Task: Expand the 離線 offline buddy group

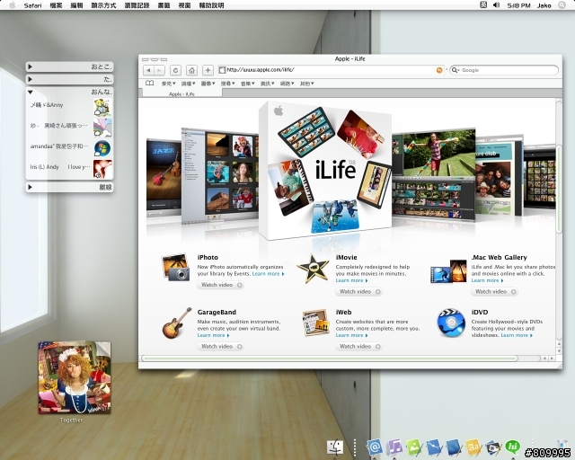Action: coord(30,187)
